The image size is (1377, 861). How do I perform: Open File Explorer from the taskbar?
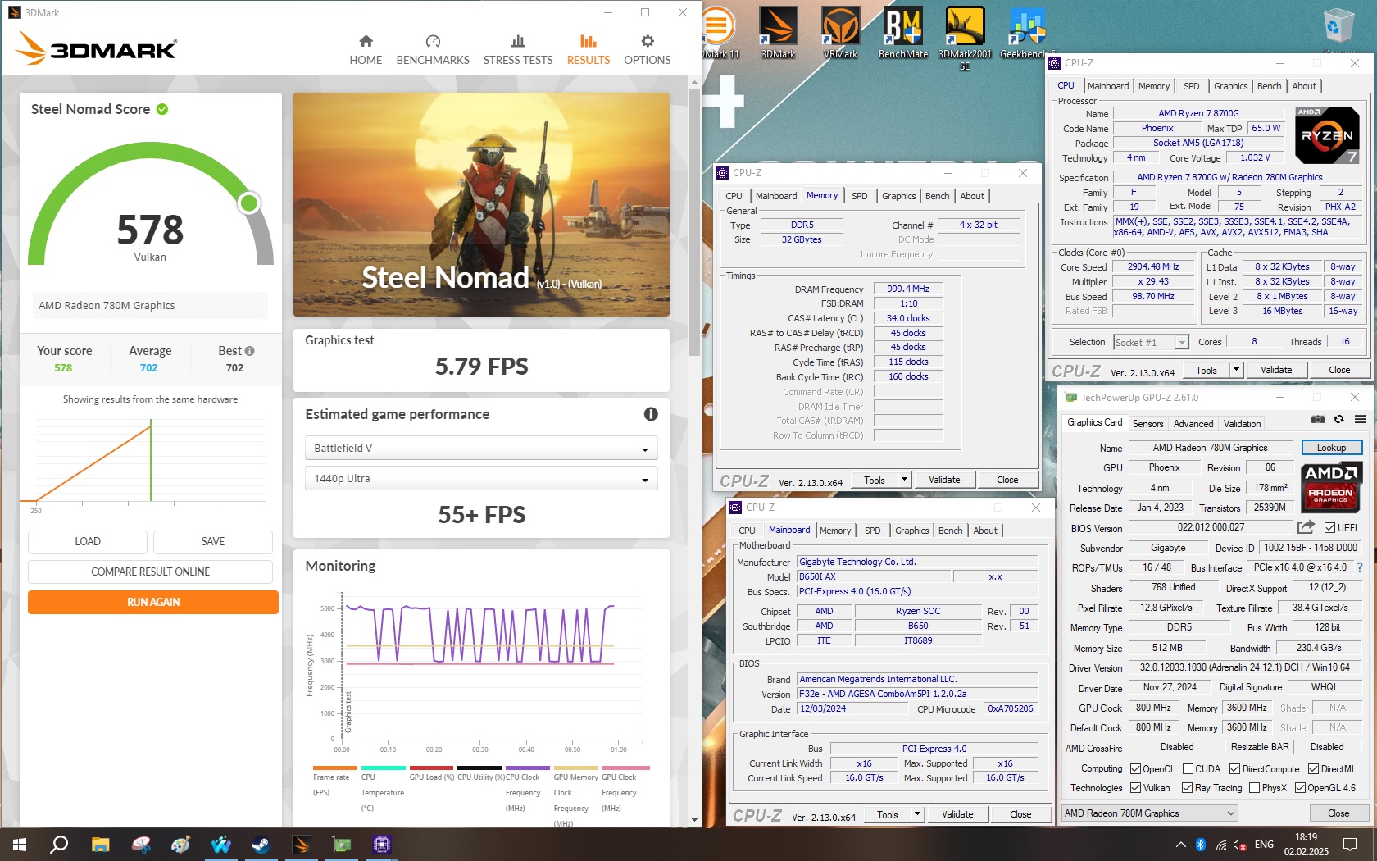click(100, 844)
